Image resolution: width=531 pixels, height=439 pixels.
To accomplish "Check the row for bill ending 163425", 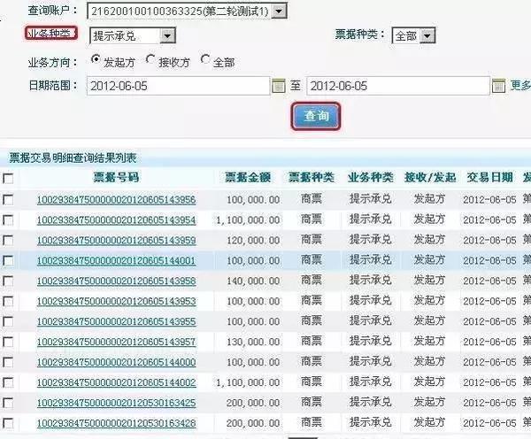I will coord(8,403).
